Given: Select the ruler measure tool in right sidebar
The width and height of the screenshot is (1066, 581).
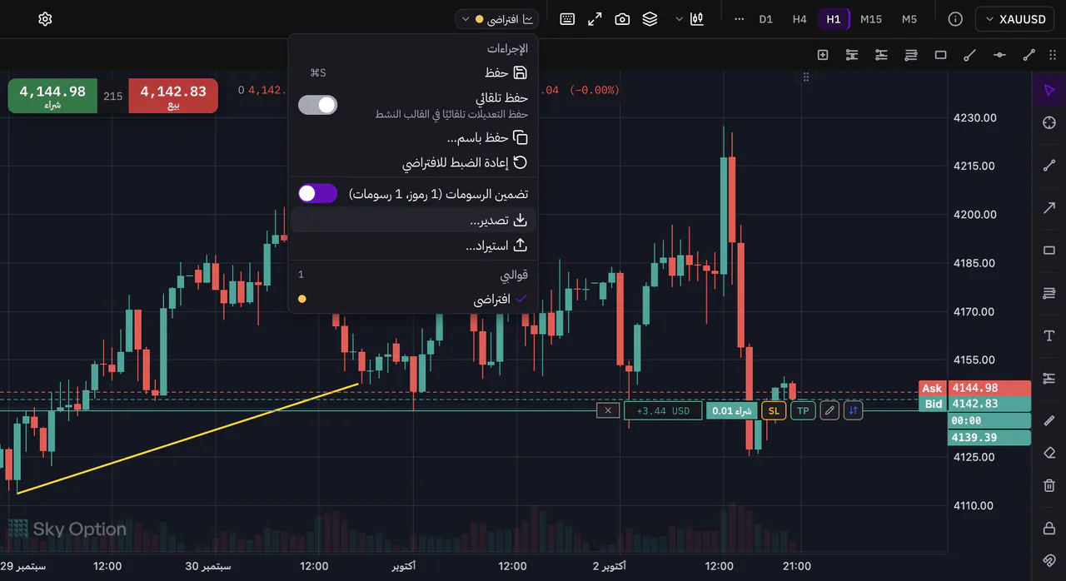Looking at the screenshot, I should 1049,420.
